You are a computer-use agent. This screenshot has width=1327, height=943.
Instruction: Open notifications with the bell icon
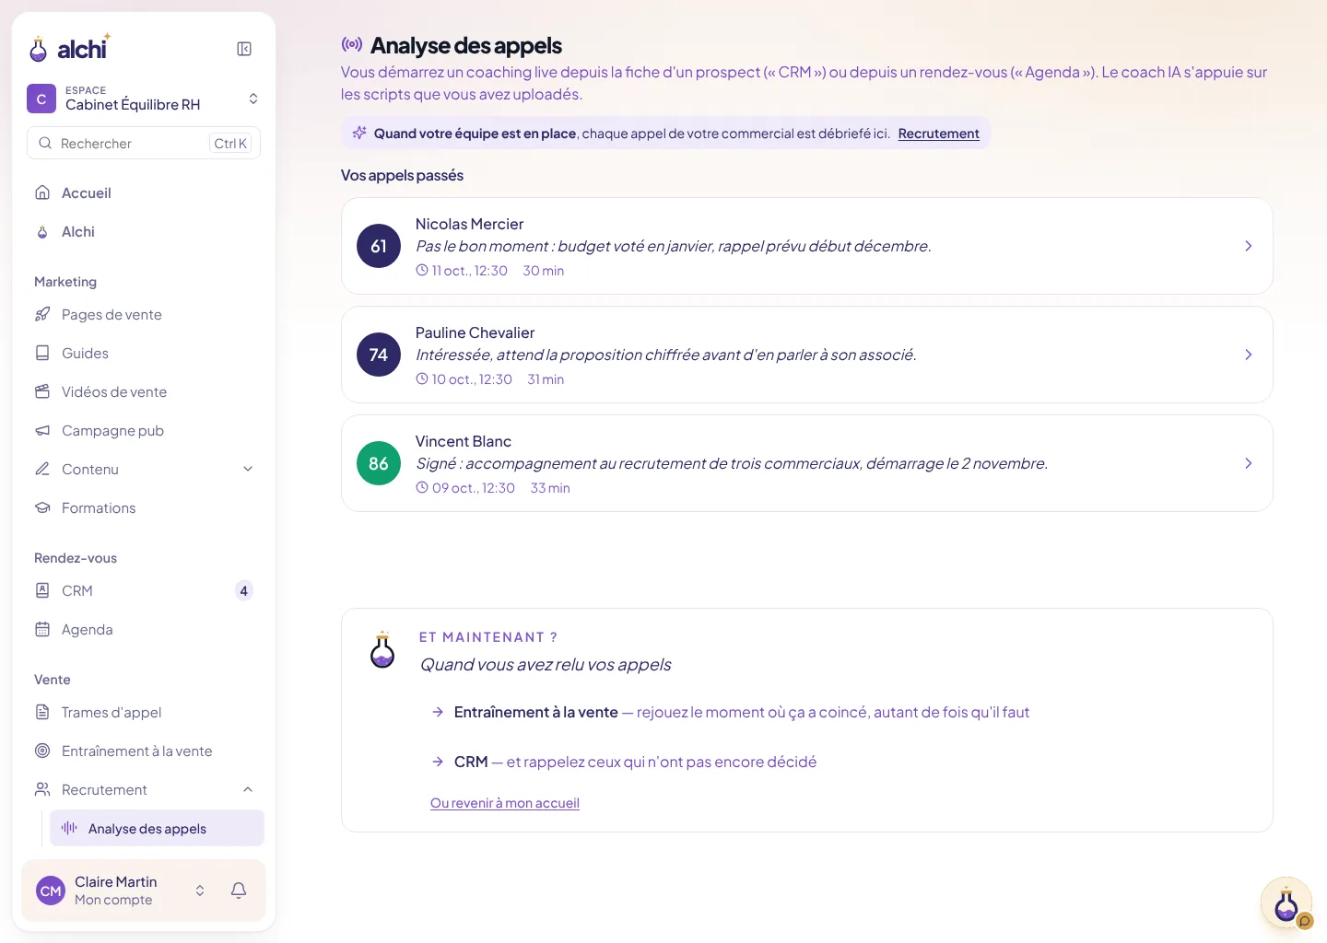click(x=239, y=891)
